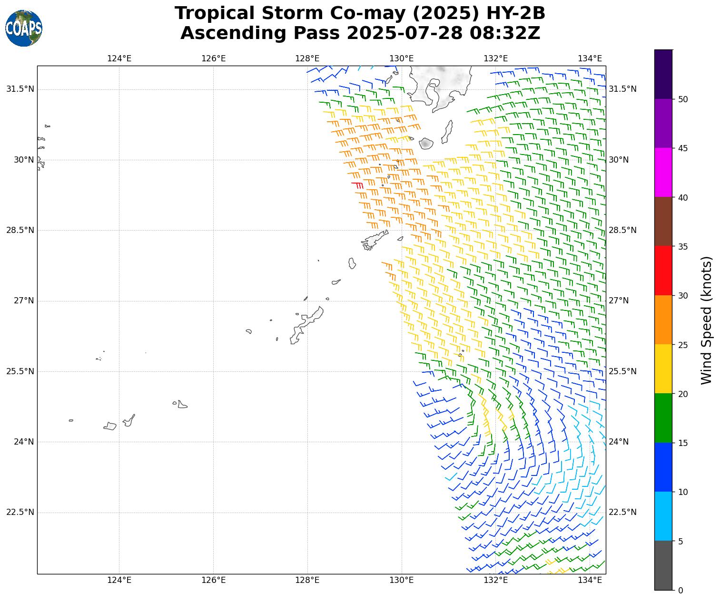The width and height of the screenshot is (720, 601).
Task: Click the single red wind barb
Action: (358, 184)
